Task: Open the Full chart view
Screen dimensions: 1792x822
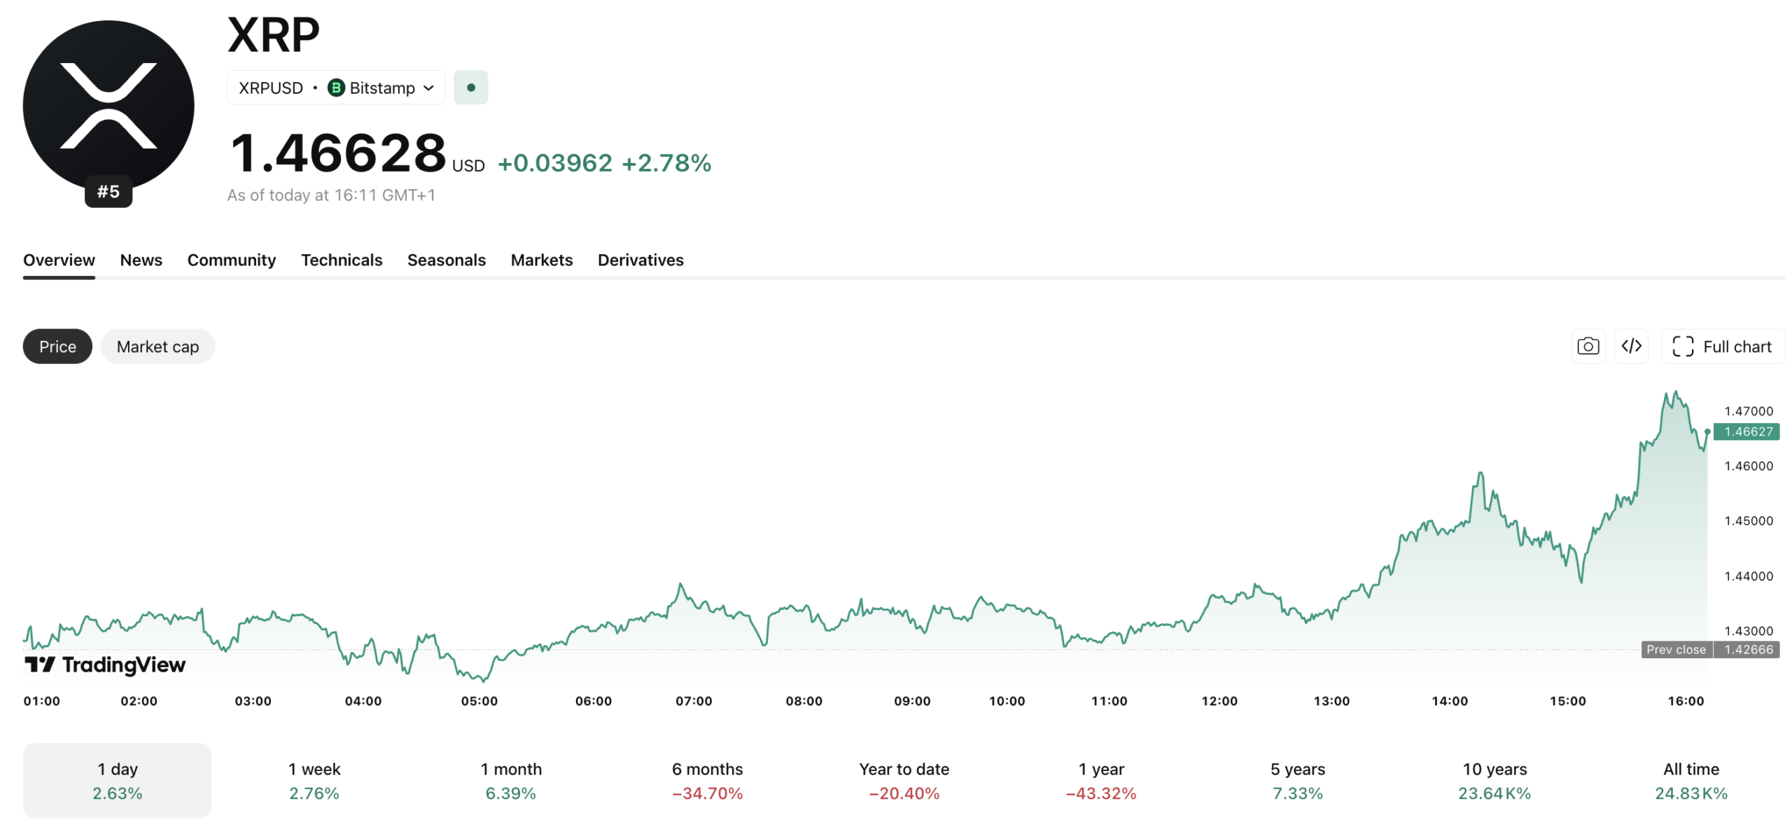Action: (1722, 347)
